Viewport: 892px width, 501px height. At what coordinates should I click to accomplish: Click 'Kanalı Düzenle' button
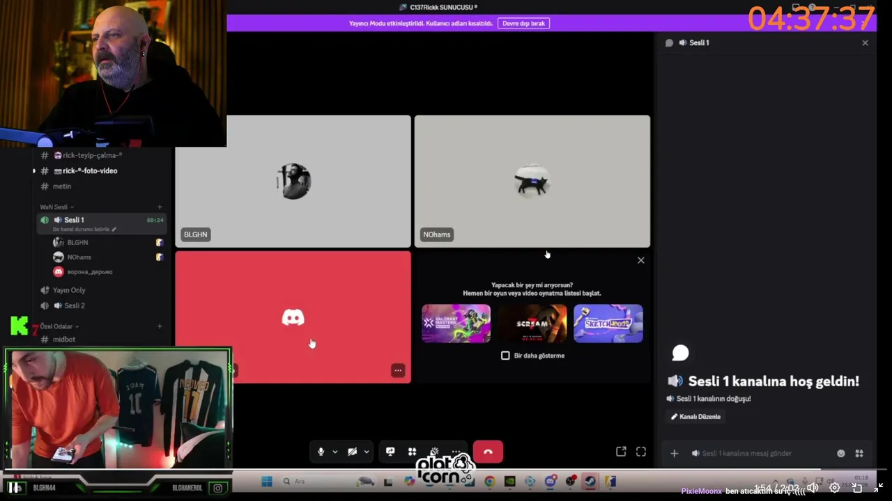pyautogui.click(x=695, y=416)
